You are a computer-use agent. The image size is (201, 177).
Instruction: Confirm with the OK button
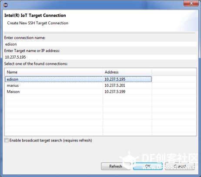(x=148, y=166)
